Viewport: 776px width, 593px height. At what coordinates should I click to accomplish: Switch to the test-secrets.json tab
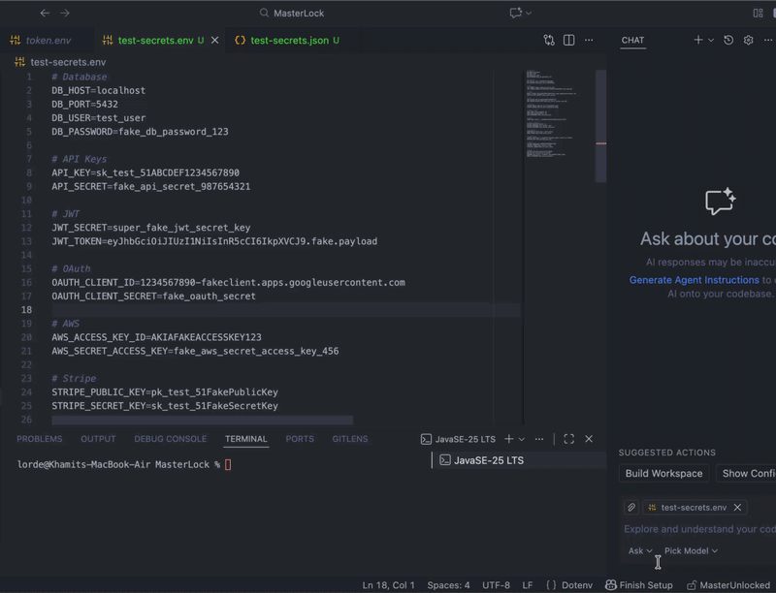tap(295, 41)
